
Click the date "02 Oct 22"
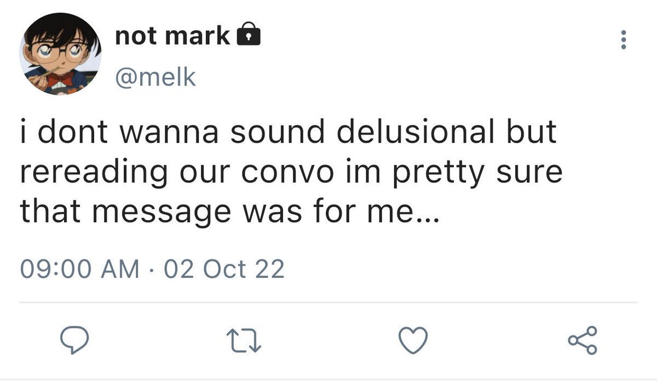(224, 270)
